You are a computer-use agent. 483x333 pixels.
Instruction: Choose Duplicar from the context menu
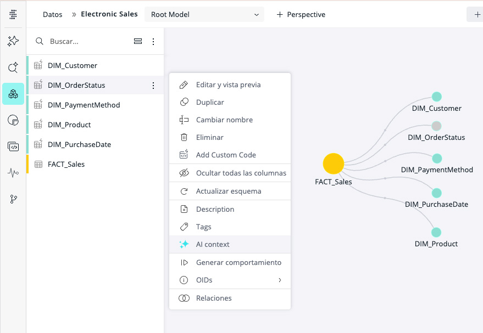[230, 103]
